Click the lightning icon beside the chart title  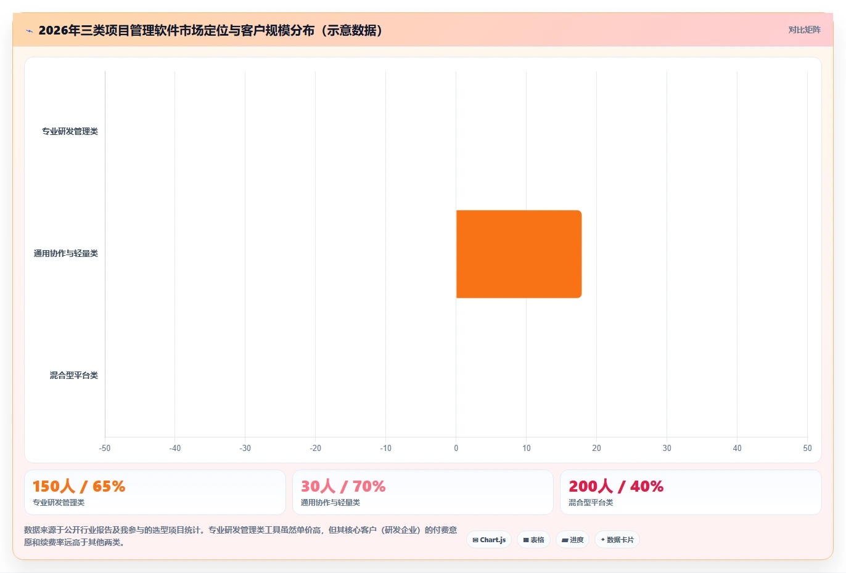(29, 31)
